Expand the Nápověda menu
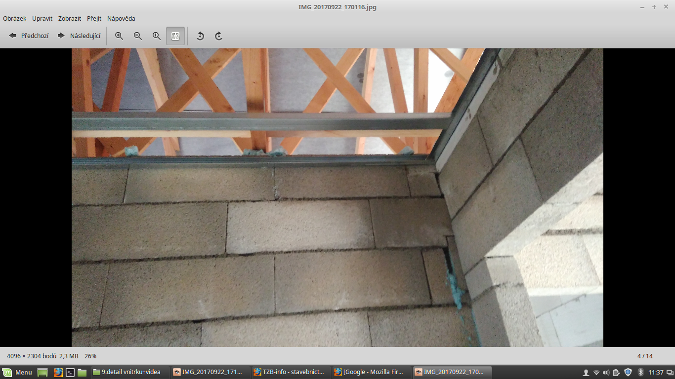675x379 pixels. click(x=121, y=19)
